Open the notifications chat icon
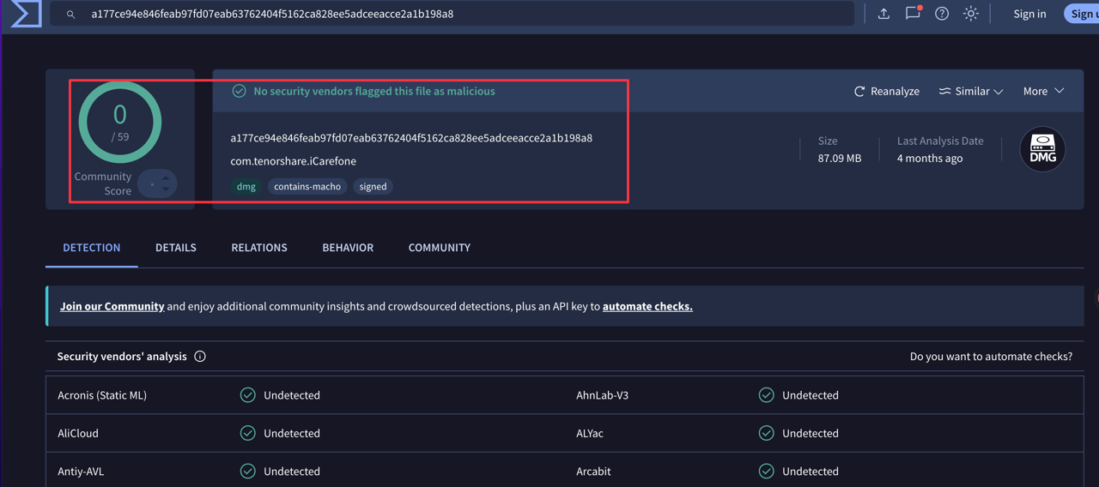This screenshot has width=1099, height=487. (x=913, y=13)
